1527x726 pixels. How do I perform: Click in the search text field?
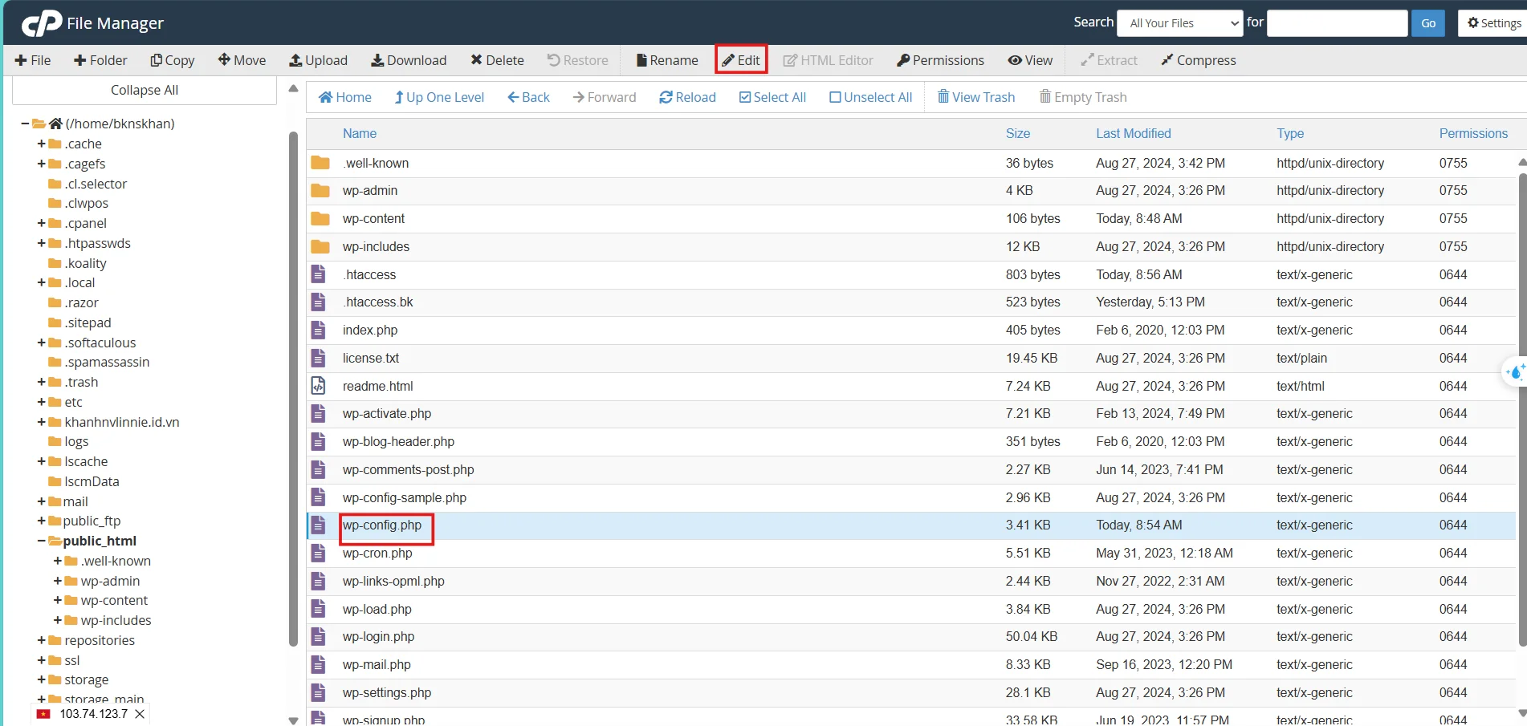click(1337, 23)
